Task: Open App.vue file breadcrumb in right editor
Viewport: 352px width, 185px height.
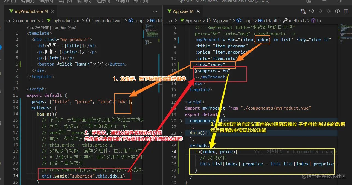Action: 193,20
